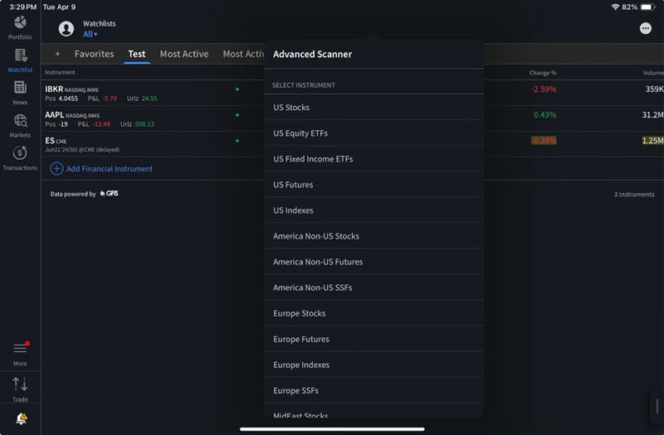Select the Test watchlist tab
This screenshot has width=664, height=435.
tap(137, 54)
